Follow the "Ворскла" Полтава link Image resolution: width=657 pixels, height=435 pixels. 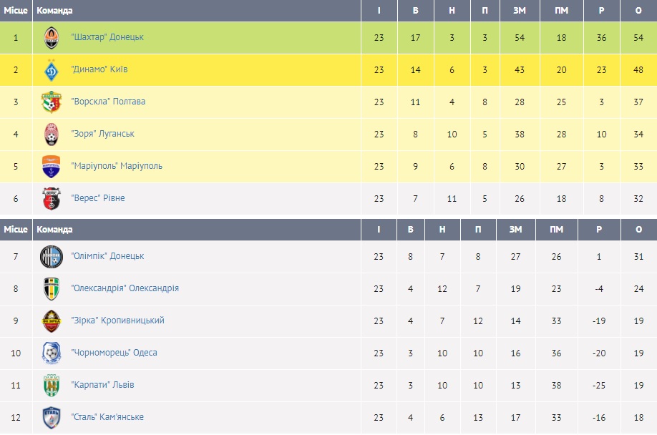[108, 102]
